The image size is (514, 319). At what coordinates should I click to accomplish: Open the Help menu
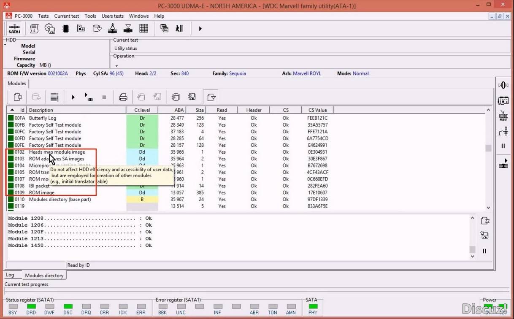(x=159, y=16)
